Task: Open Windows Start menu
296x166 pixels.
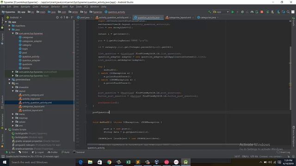Action: coord(5,162)
